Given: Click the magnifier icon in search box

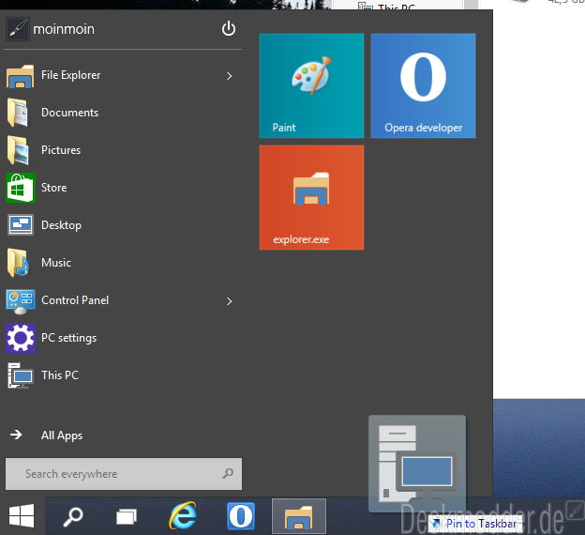Looking at the screenshot, I should [x=228, y=474].
